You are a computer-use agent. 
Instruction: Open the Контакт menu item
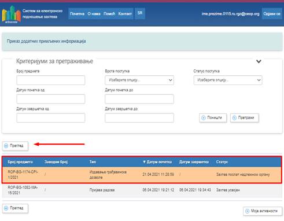coord(125,14)
